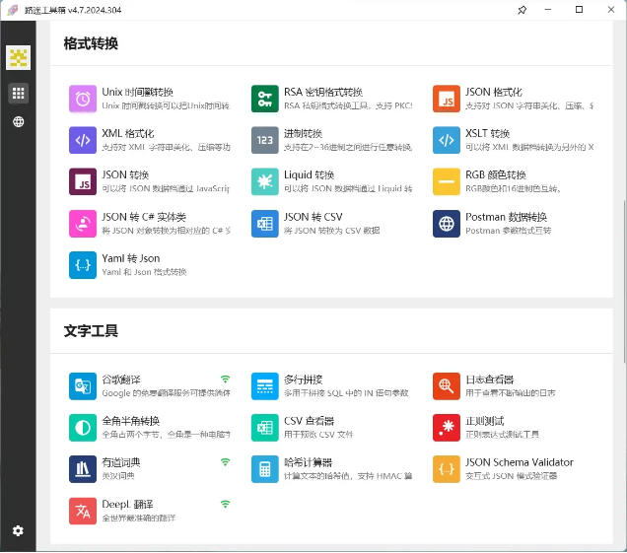Switch to the grid apps view in sidebar
Viewport: 627px width, 553px height.
18,94
